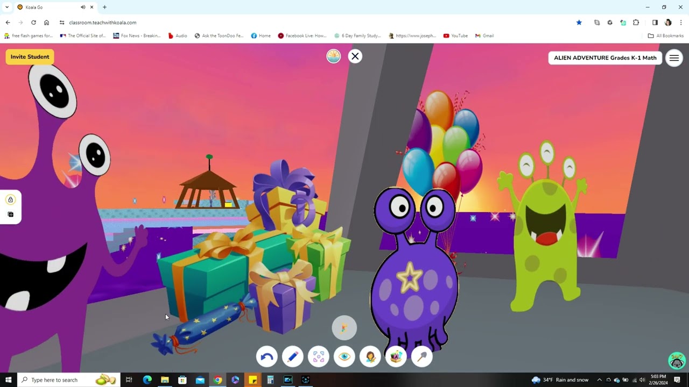This screenshot has height=387, width=689.
Task: Open Chrome's three-dot menu
Action: point(681,23)
